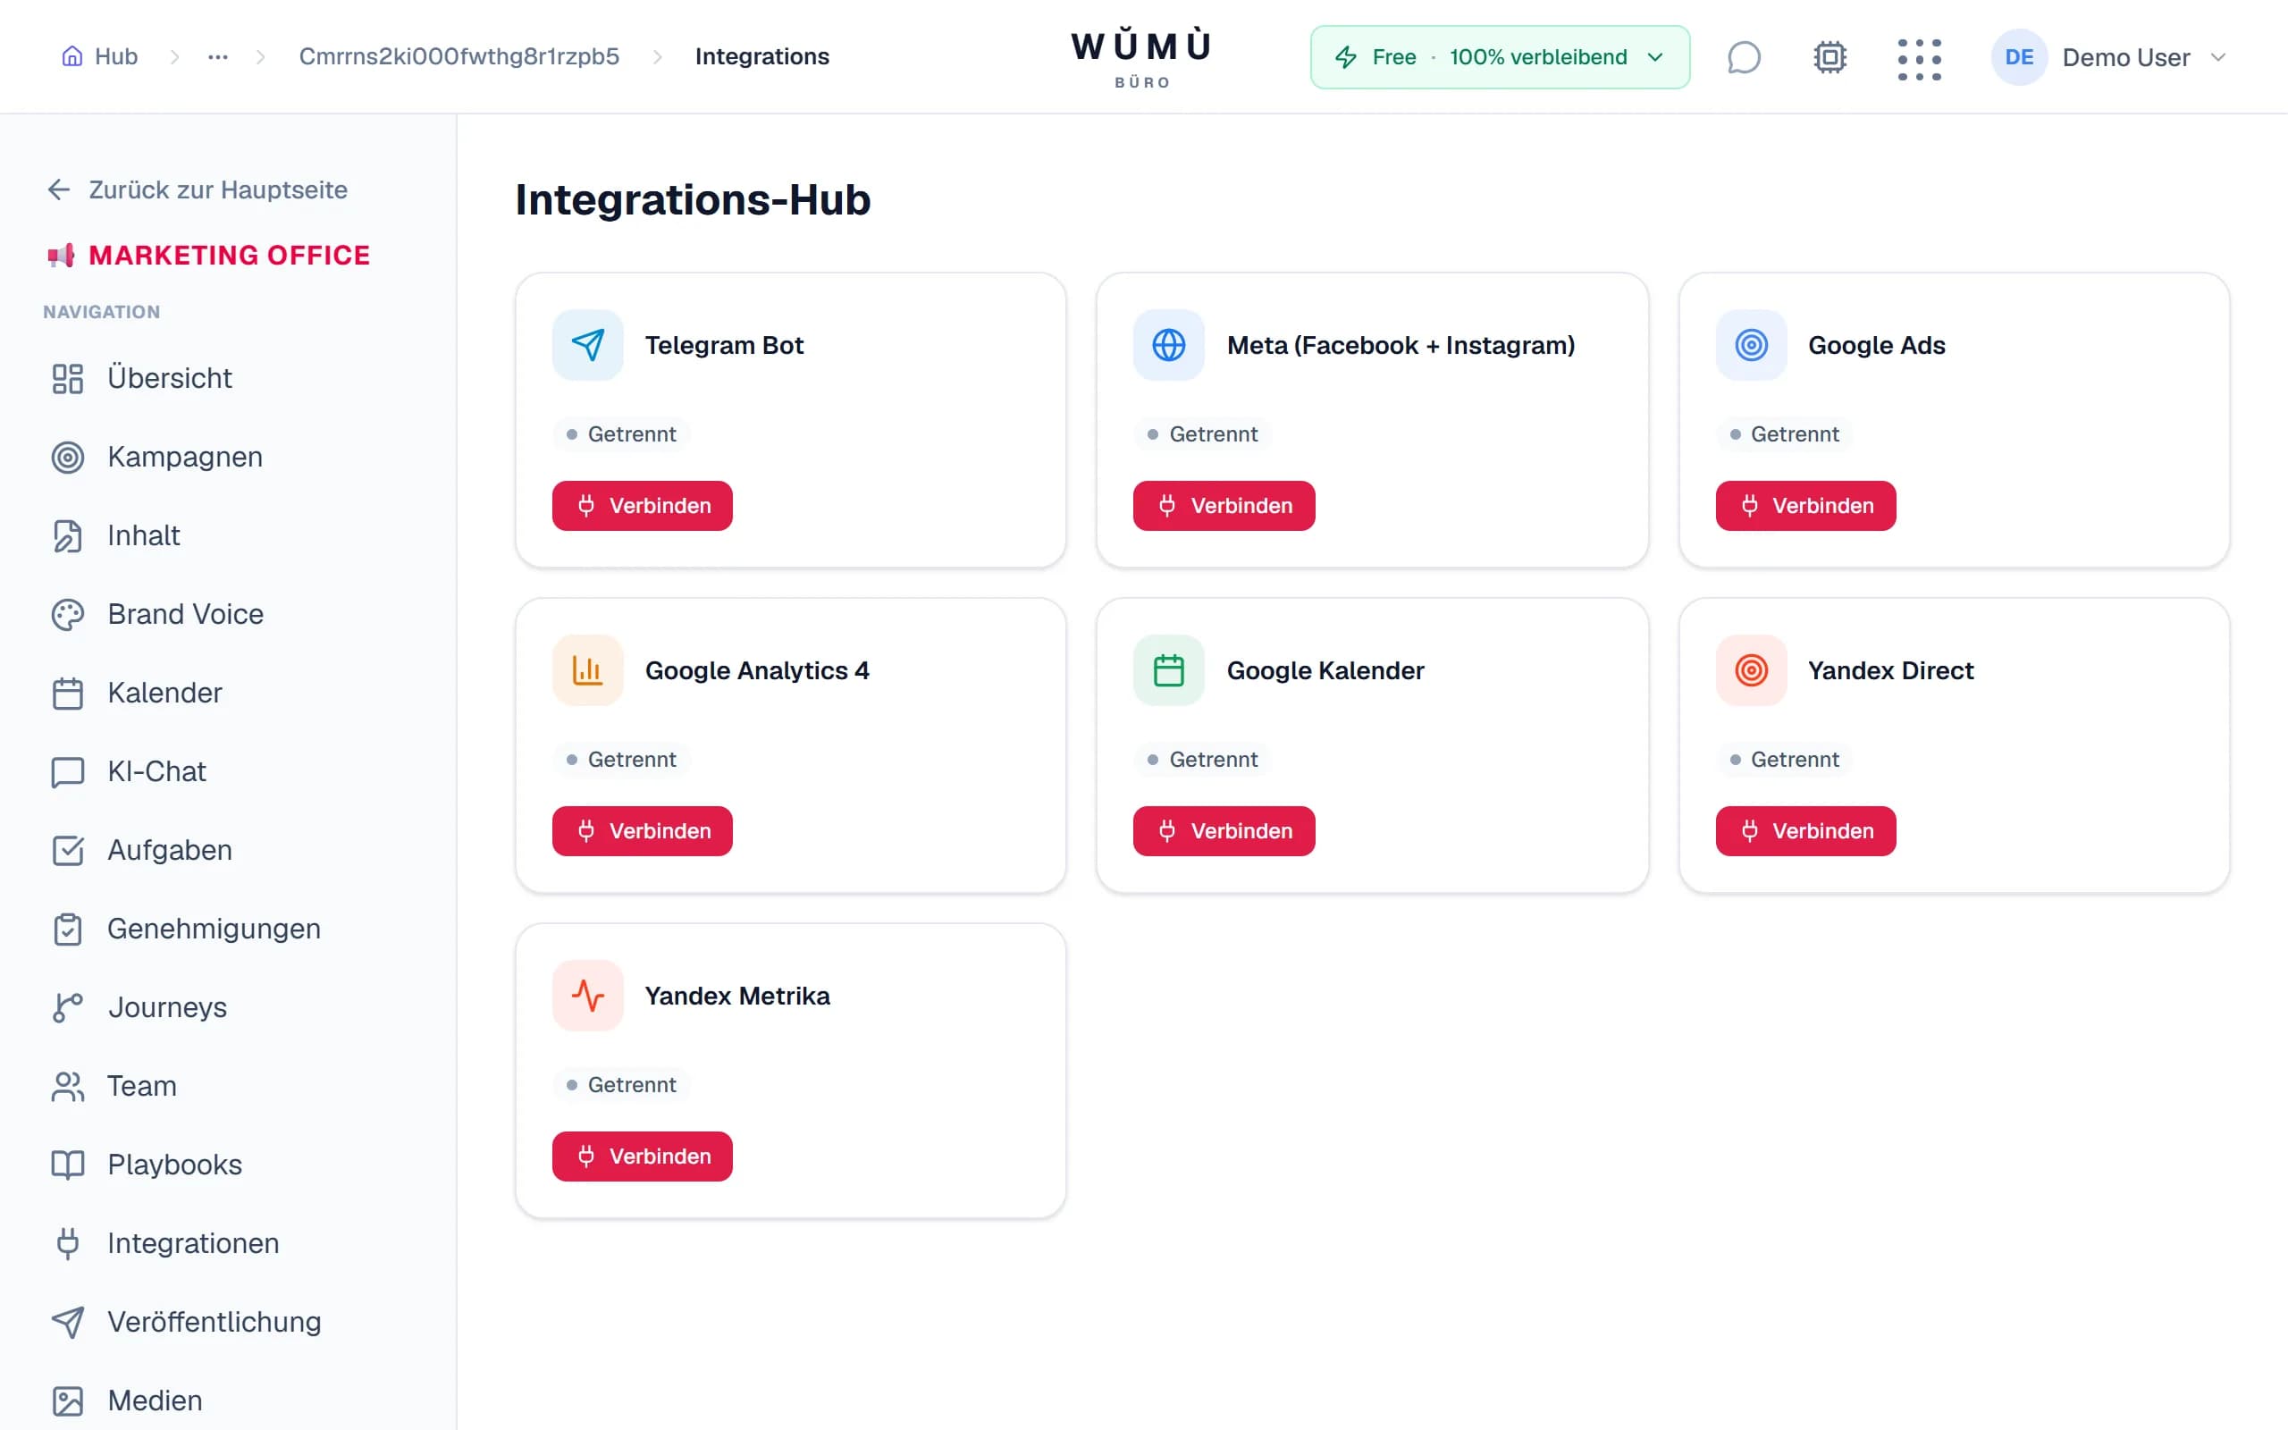Click the Telegram Bot card title

click(x=724, y=345)
